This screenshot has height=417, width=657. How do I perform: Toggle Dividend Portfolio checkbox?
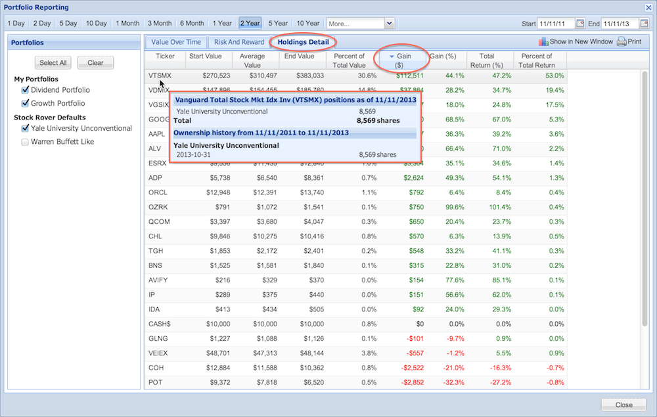(x=25, y=90)
